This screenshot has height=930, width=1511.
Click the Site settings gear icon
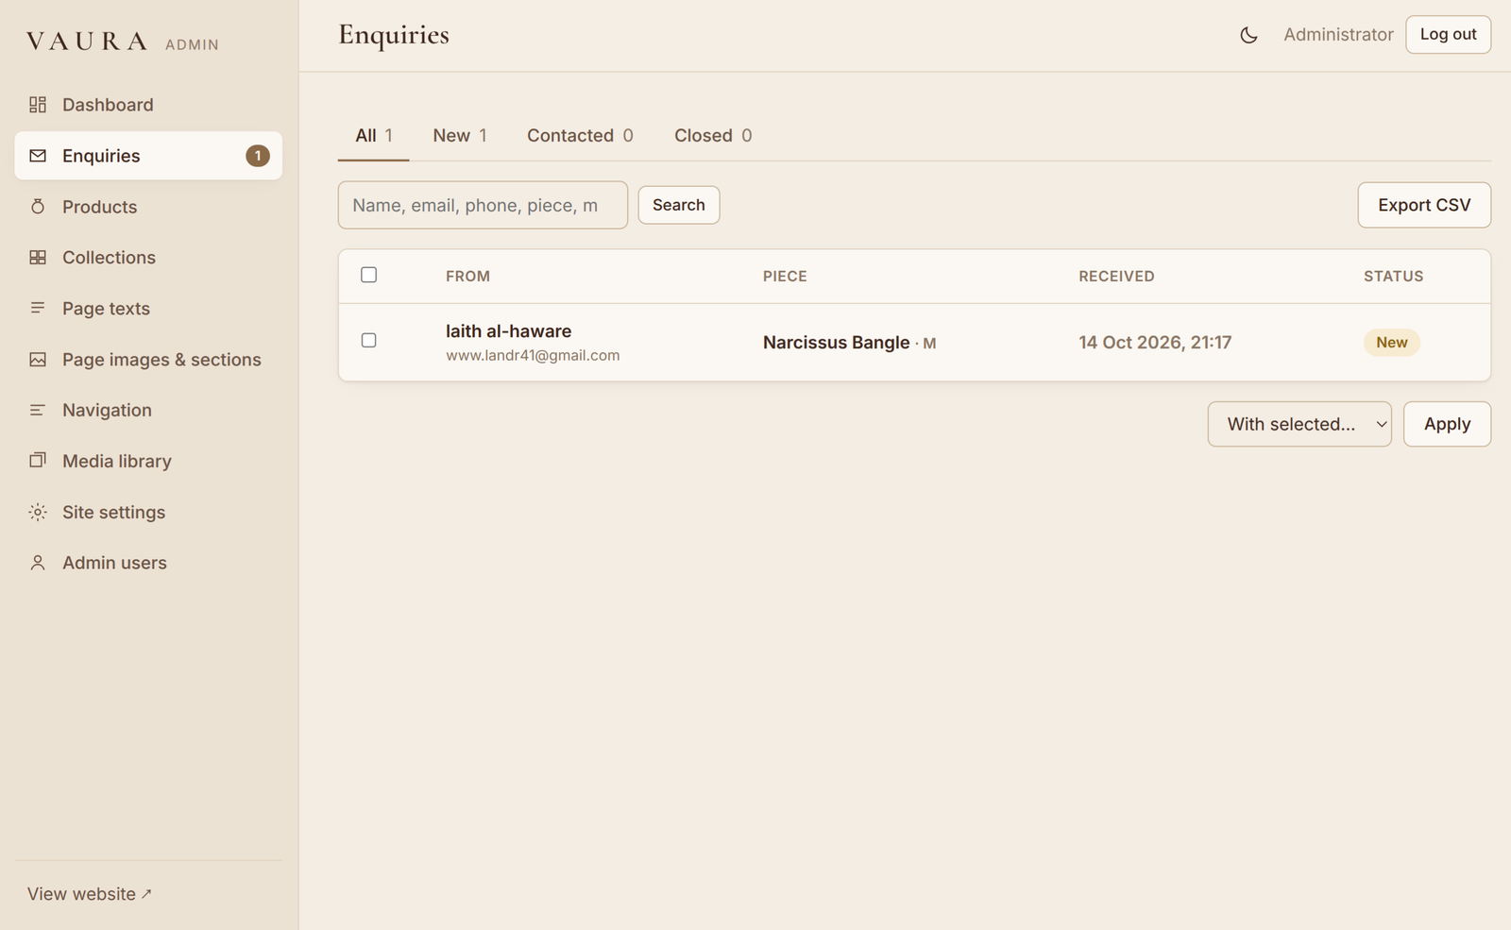click(38, 512)
